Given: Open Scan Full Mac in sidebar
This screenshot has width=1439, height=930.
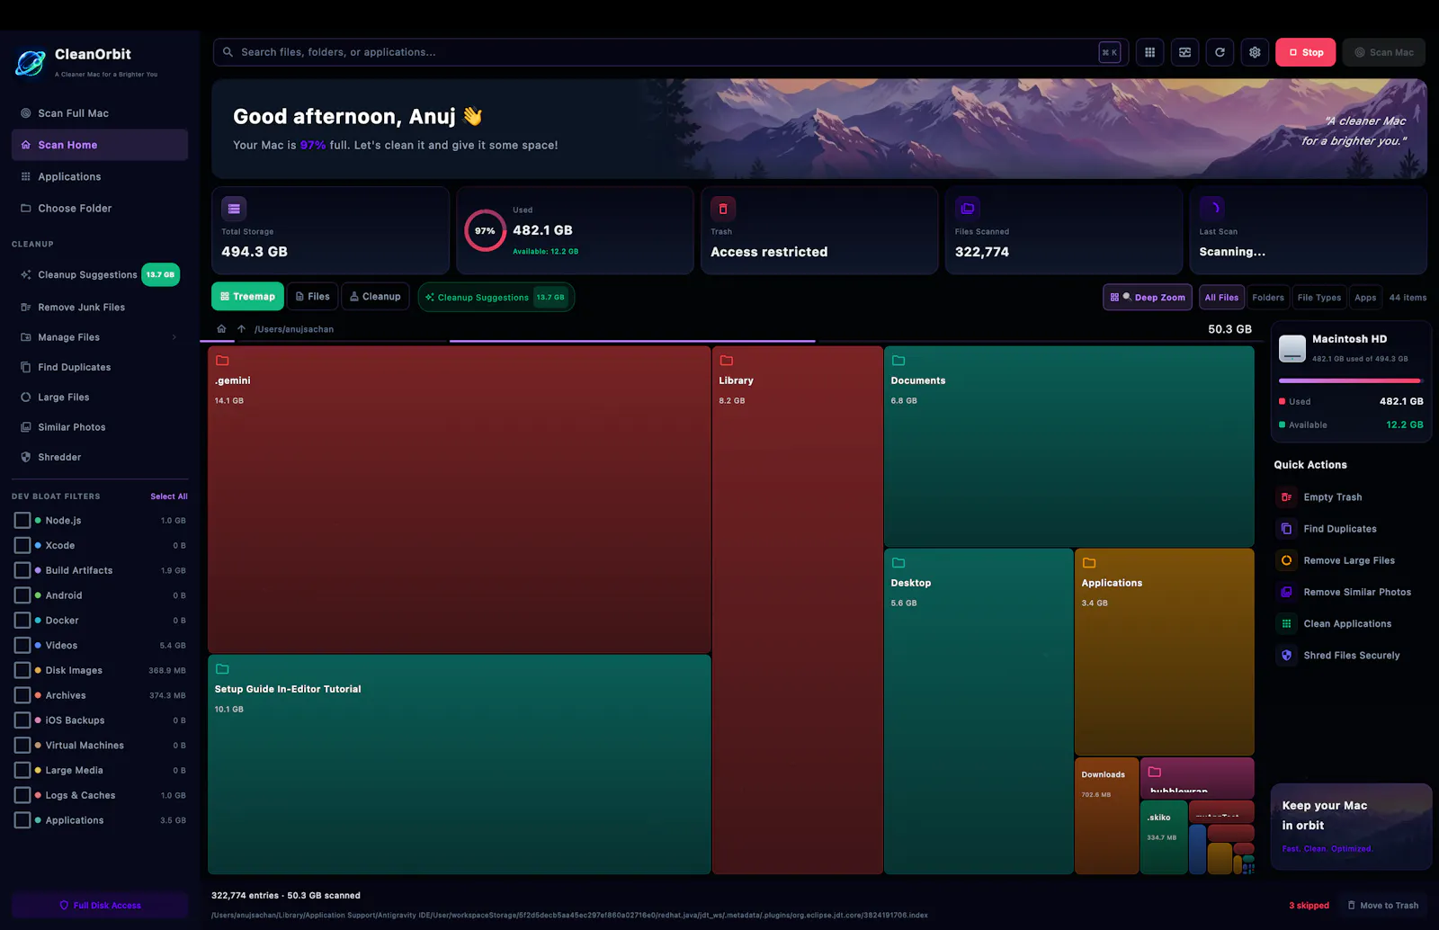Looking at the screenshot, I should 100,113.
